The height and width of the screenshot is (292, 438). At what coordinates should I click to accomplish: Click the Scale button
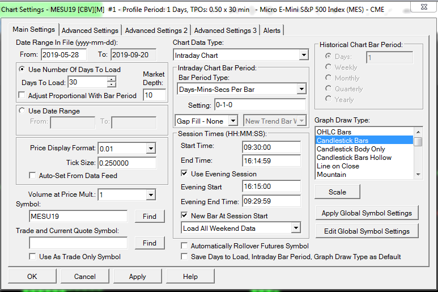click(x=337, y=192)
